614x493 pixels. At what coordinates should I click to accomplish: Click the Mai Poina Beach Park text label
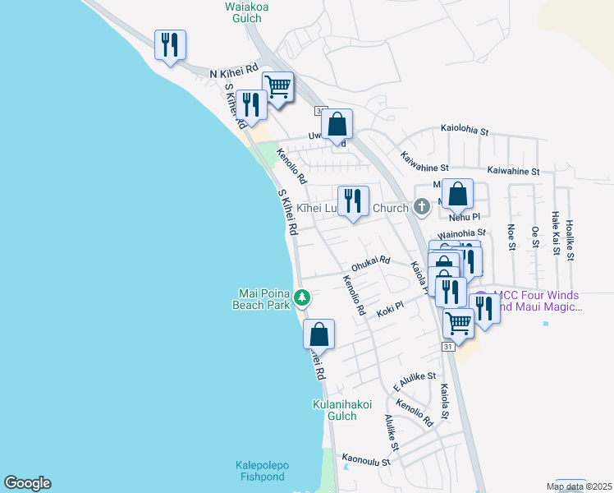pyautogui.click(x=262, y=299)
